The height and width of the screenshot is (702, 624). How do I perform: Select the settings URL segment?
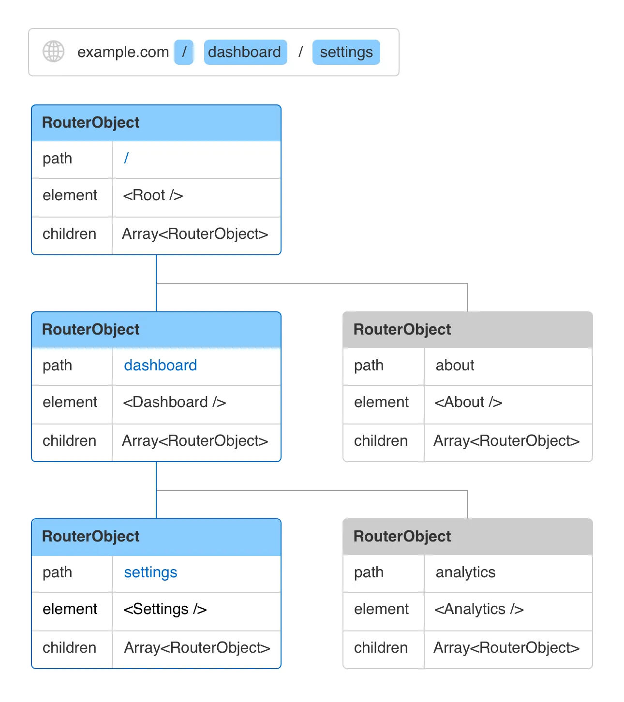[346, 52]
